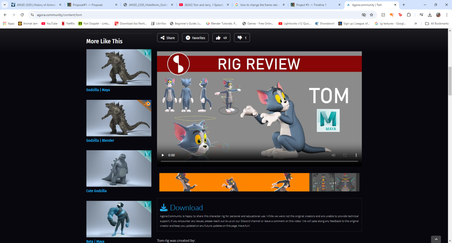Select the Godzilla Maya thumbnail image

(x=119, y=67)
